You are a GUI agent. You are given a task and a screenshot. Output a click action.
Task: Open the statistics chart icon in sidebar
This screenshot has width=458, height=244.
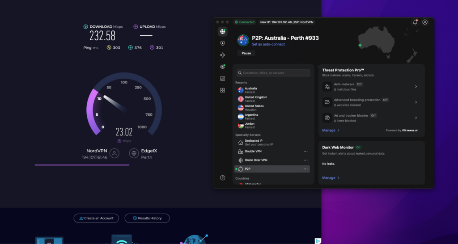coord(223,79)
